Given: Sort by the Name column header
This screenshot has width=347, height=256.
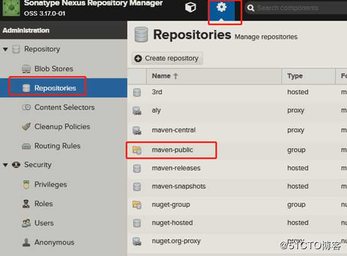Looking at the screenshot, I should coord(214,76).
